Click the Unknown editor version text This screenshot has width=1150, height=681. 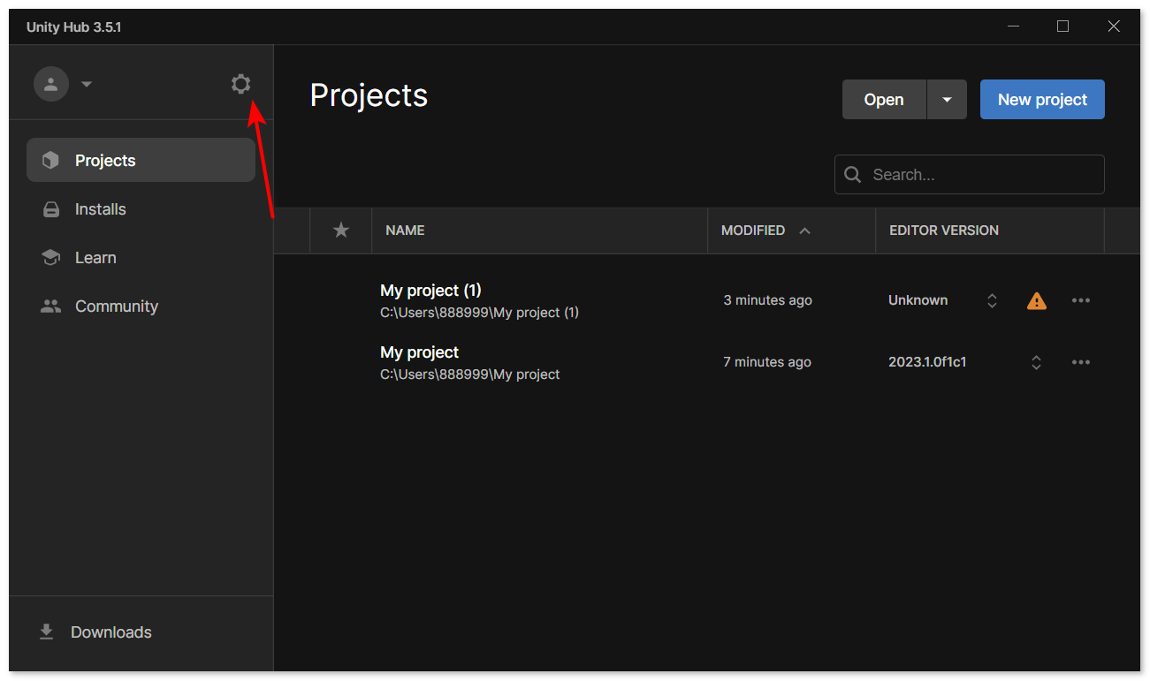point(918,300)
